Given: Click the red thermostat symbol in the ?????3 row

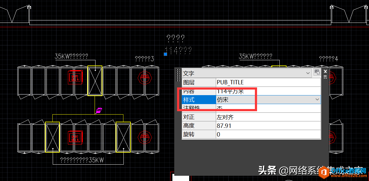Looking at the screenshot, I should (x=75, y=77).
